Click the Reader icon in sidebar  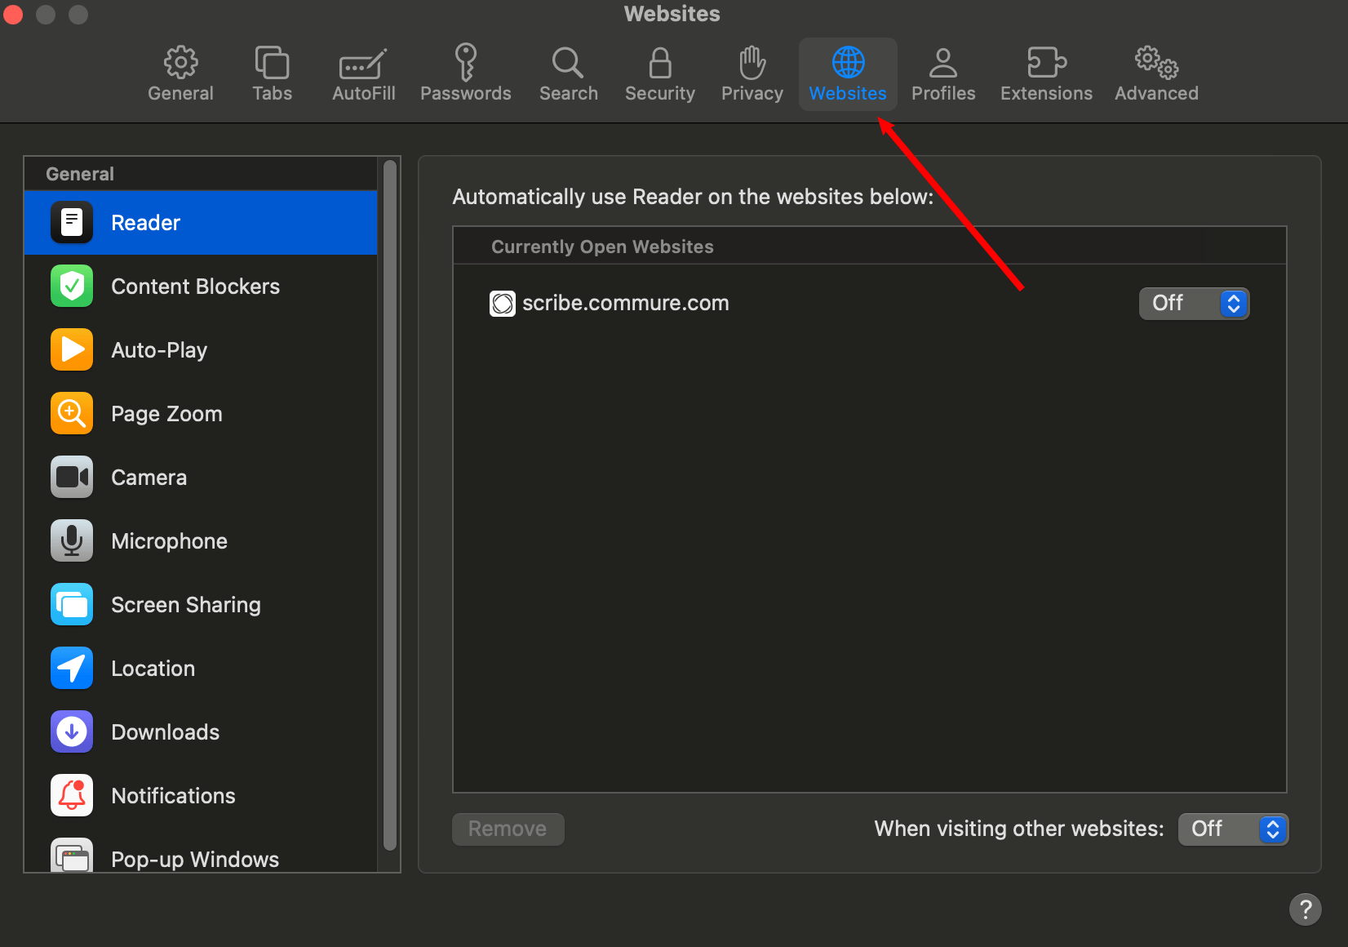click(72, 222)
